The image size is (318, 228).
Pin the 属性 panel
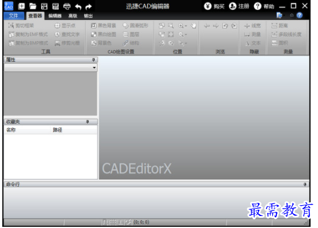93,59
